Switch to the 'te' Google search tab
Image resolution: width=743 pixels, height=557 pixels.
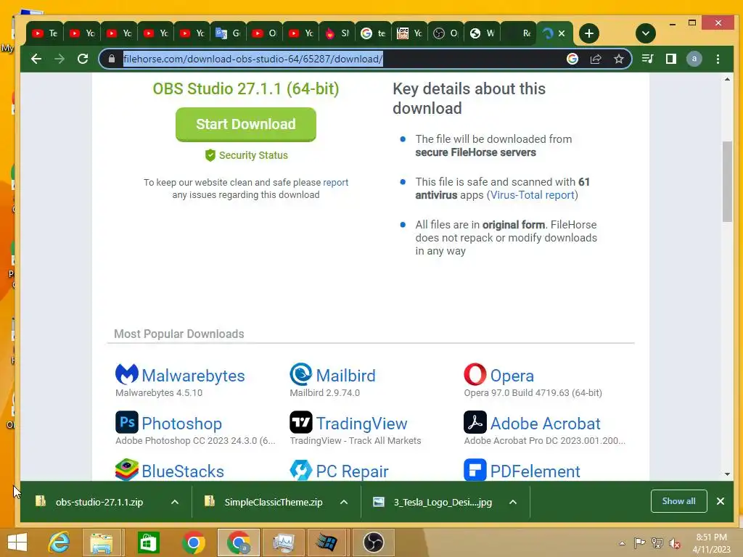374,33
